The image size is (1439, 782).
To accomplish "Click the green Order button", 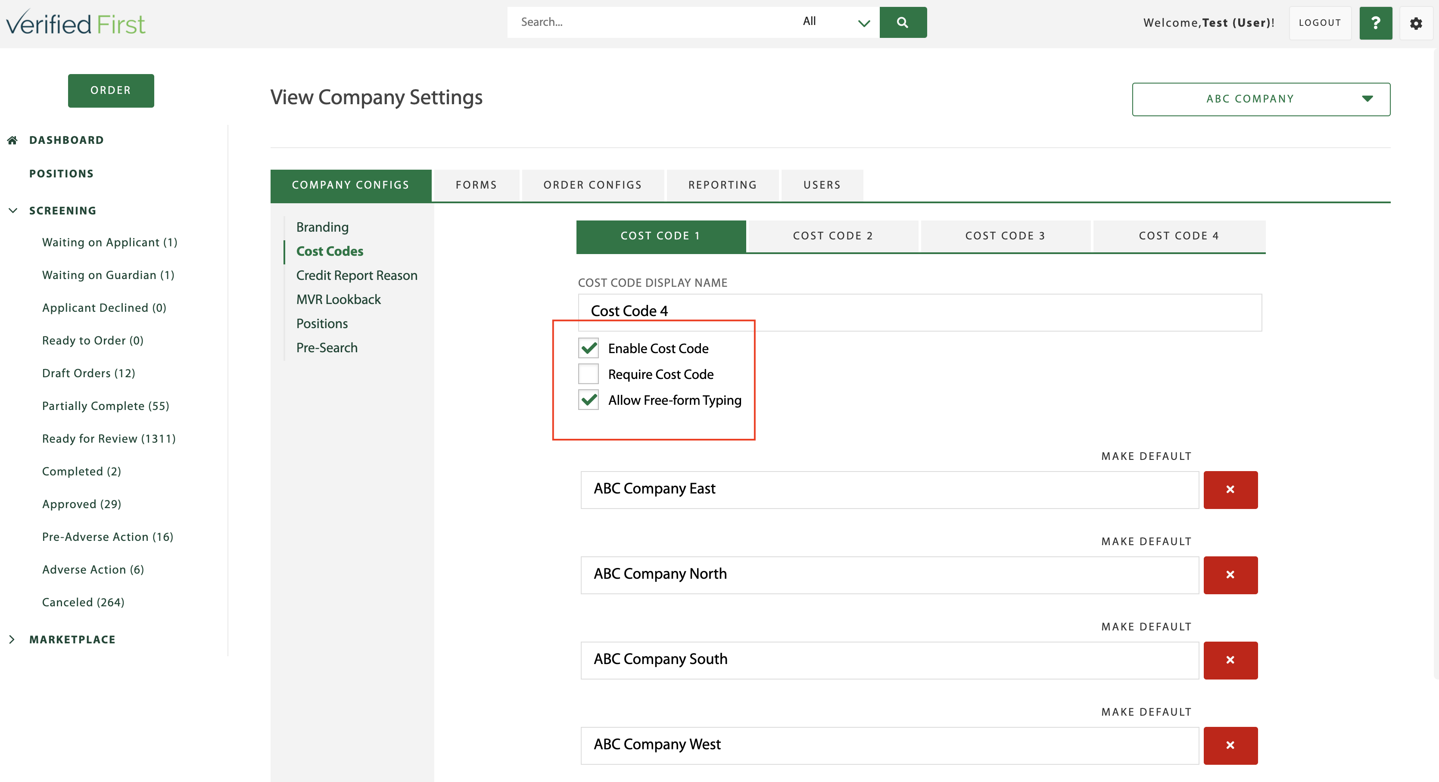I will (x=111, y=90).
